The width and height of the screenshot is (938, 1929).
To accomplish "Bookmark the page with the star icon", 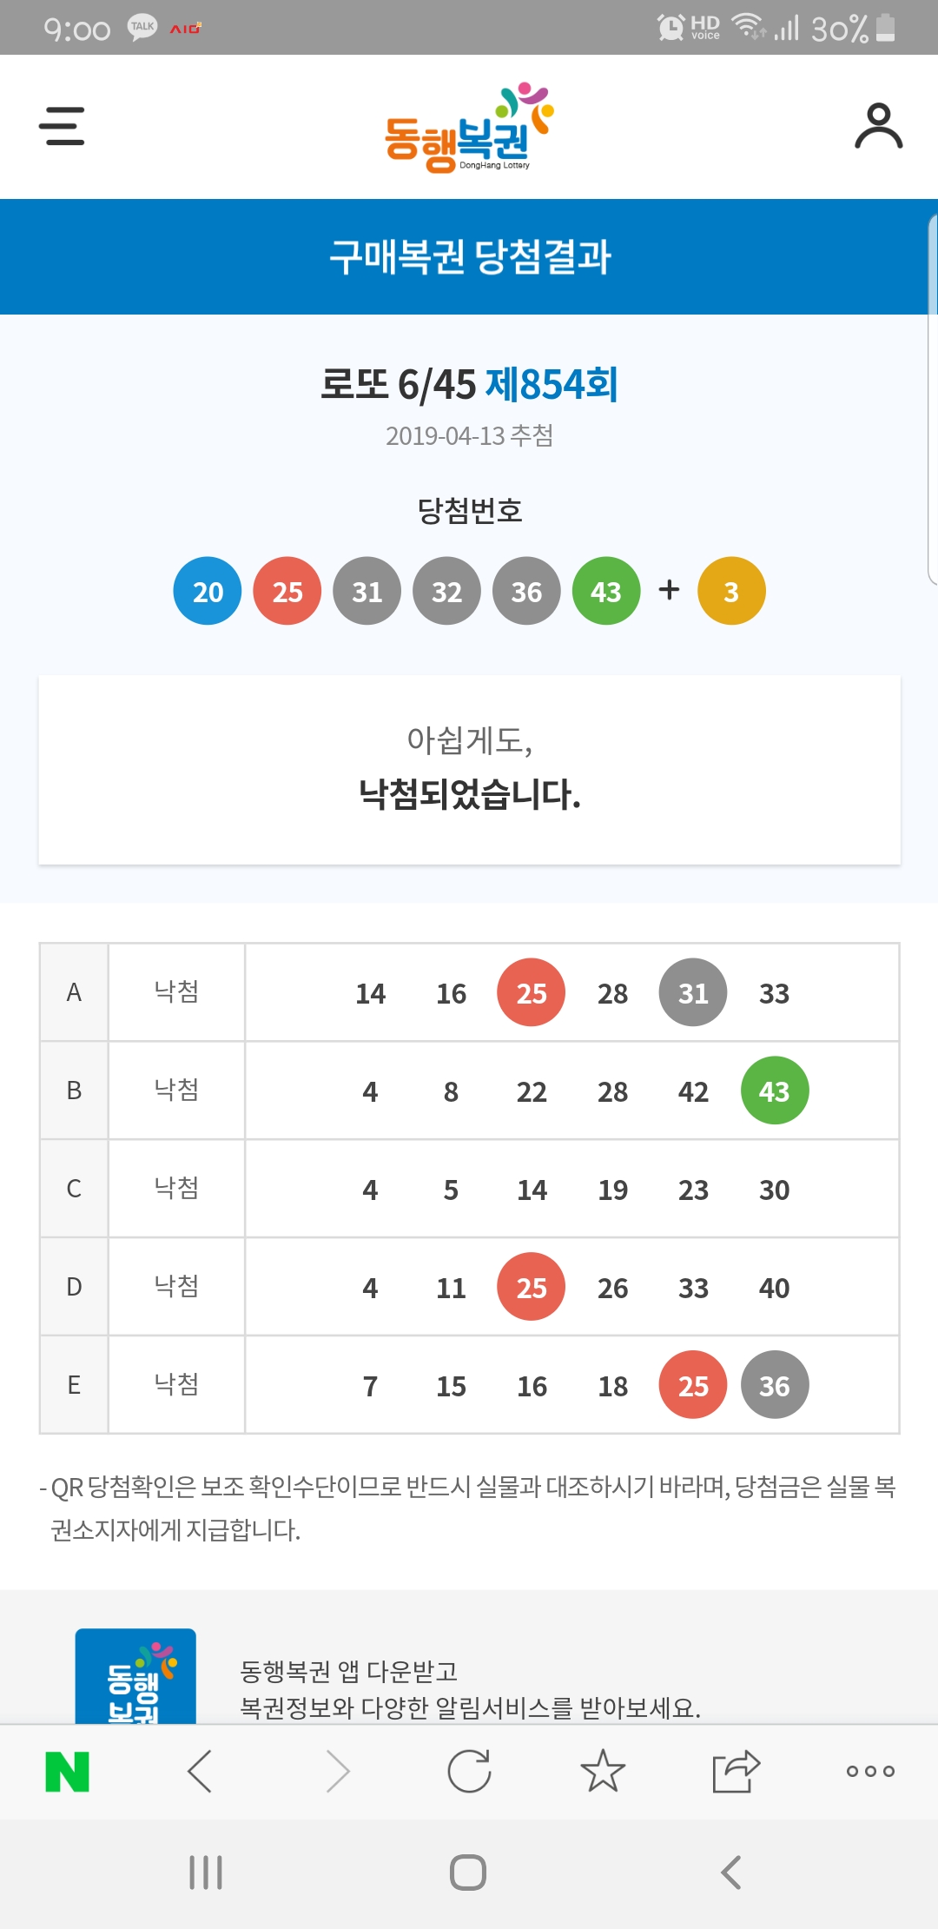I will pyautogui.click(x=603, y=1772).
